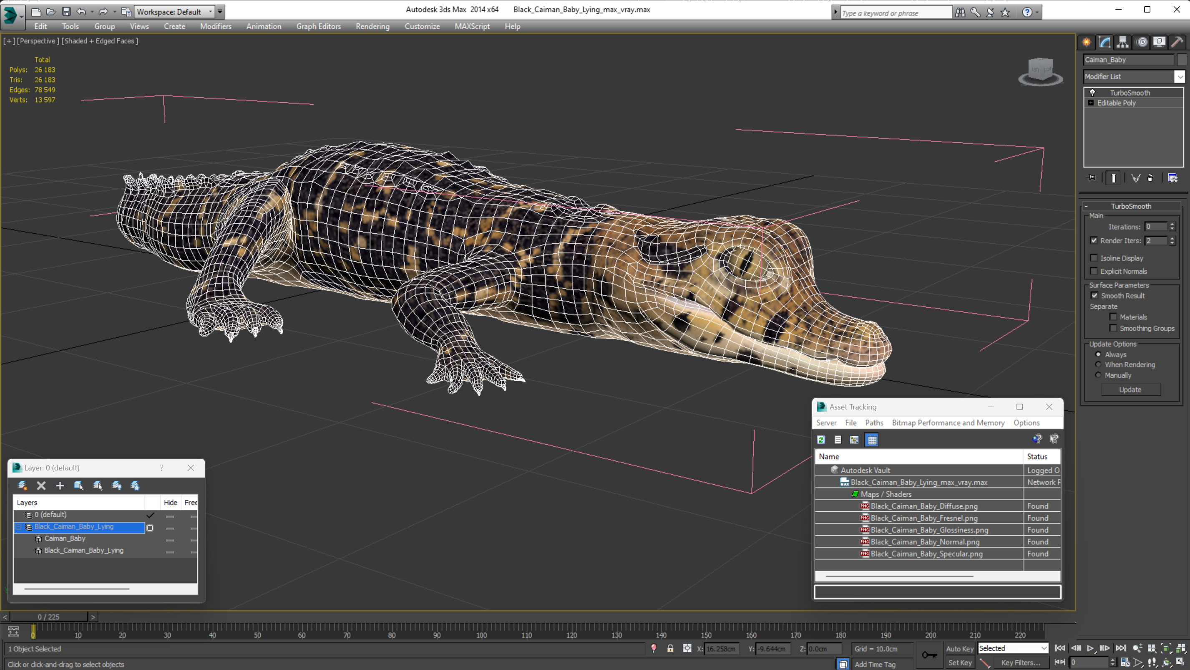The width and height of the screenshot is (1190, 670).
Task: Click the Caiman_Baby object name field
Action: [1129, 60]
